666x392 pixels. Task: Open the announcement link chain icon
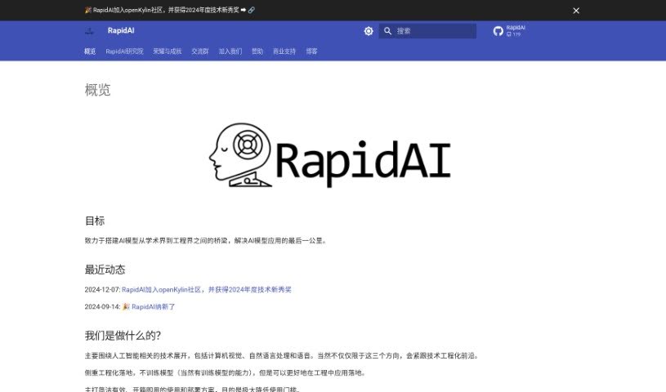[x=252, y=10]
